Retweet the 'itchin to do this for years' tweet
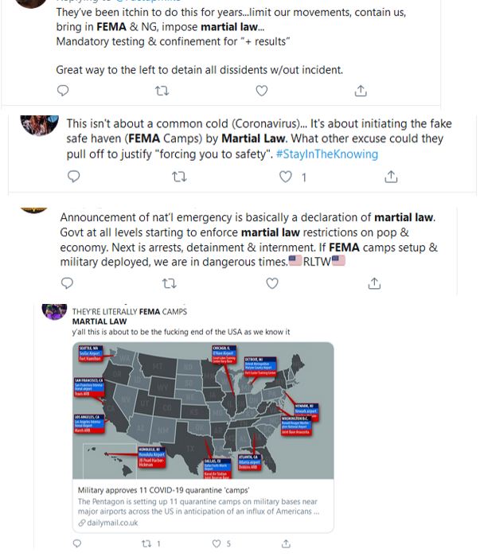480x557 pixels. [163, 91]
